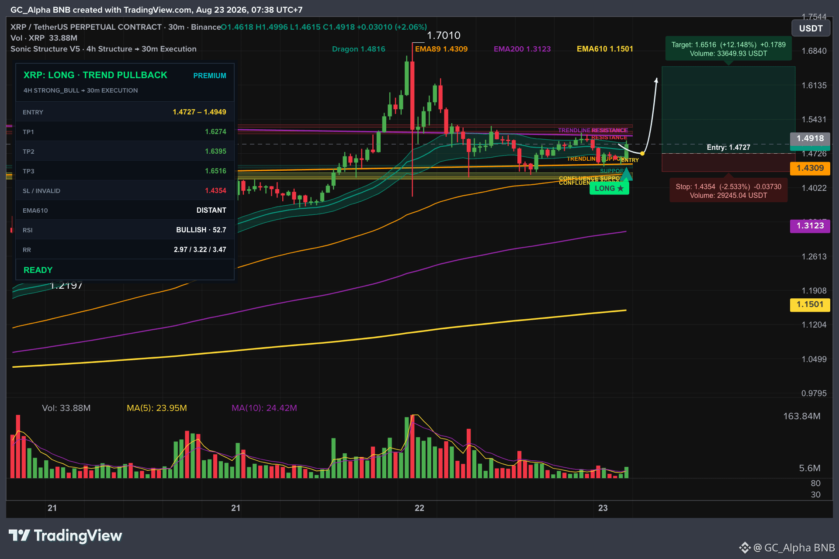Screen dimensions: 839x559
Task: Click the 'EMA200 1.3123' legend label
Action: click(522, 49)
